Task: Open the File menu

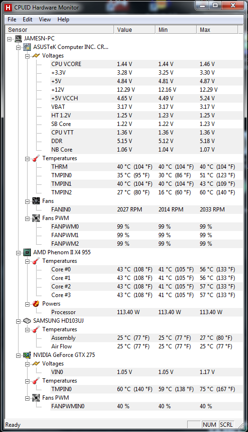Action: (x=12, y=19)
